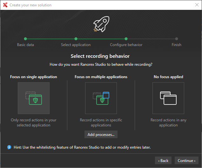Proceed with the Continue button
This screenshot has height=168, width=202.
click(x=186, y=160)
